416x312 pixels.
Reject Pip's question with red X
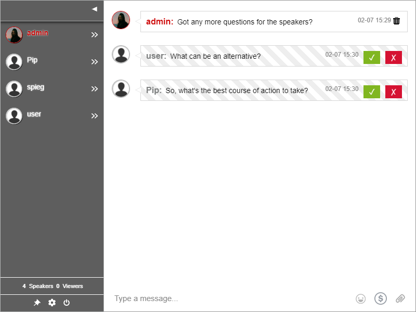tap(394, 92)
